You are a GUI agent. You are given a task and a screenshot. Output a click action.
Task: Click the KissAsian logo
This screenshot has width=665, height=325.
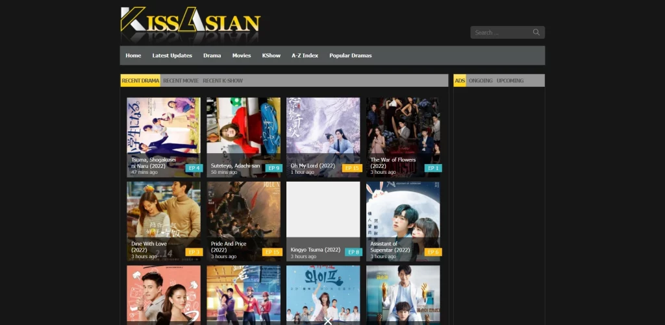[190, 25]
